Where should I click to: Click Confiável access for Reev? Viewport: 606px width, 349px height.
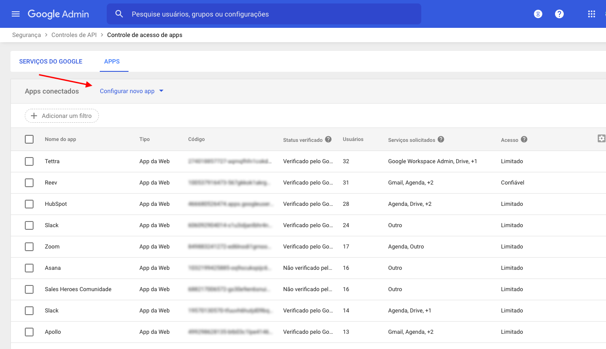(x=513, y=183)
